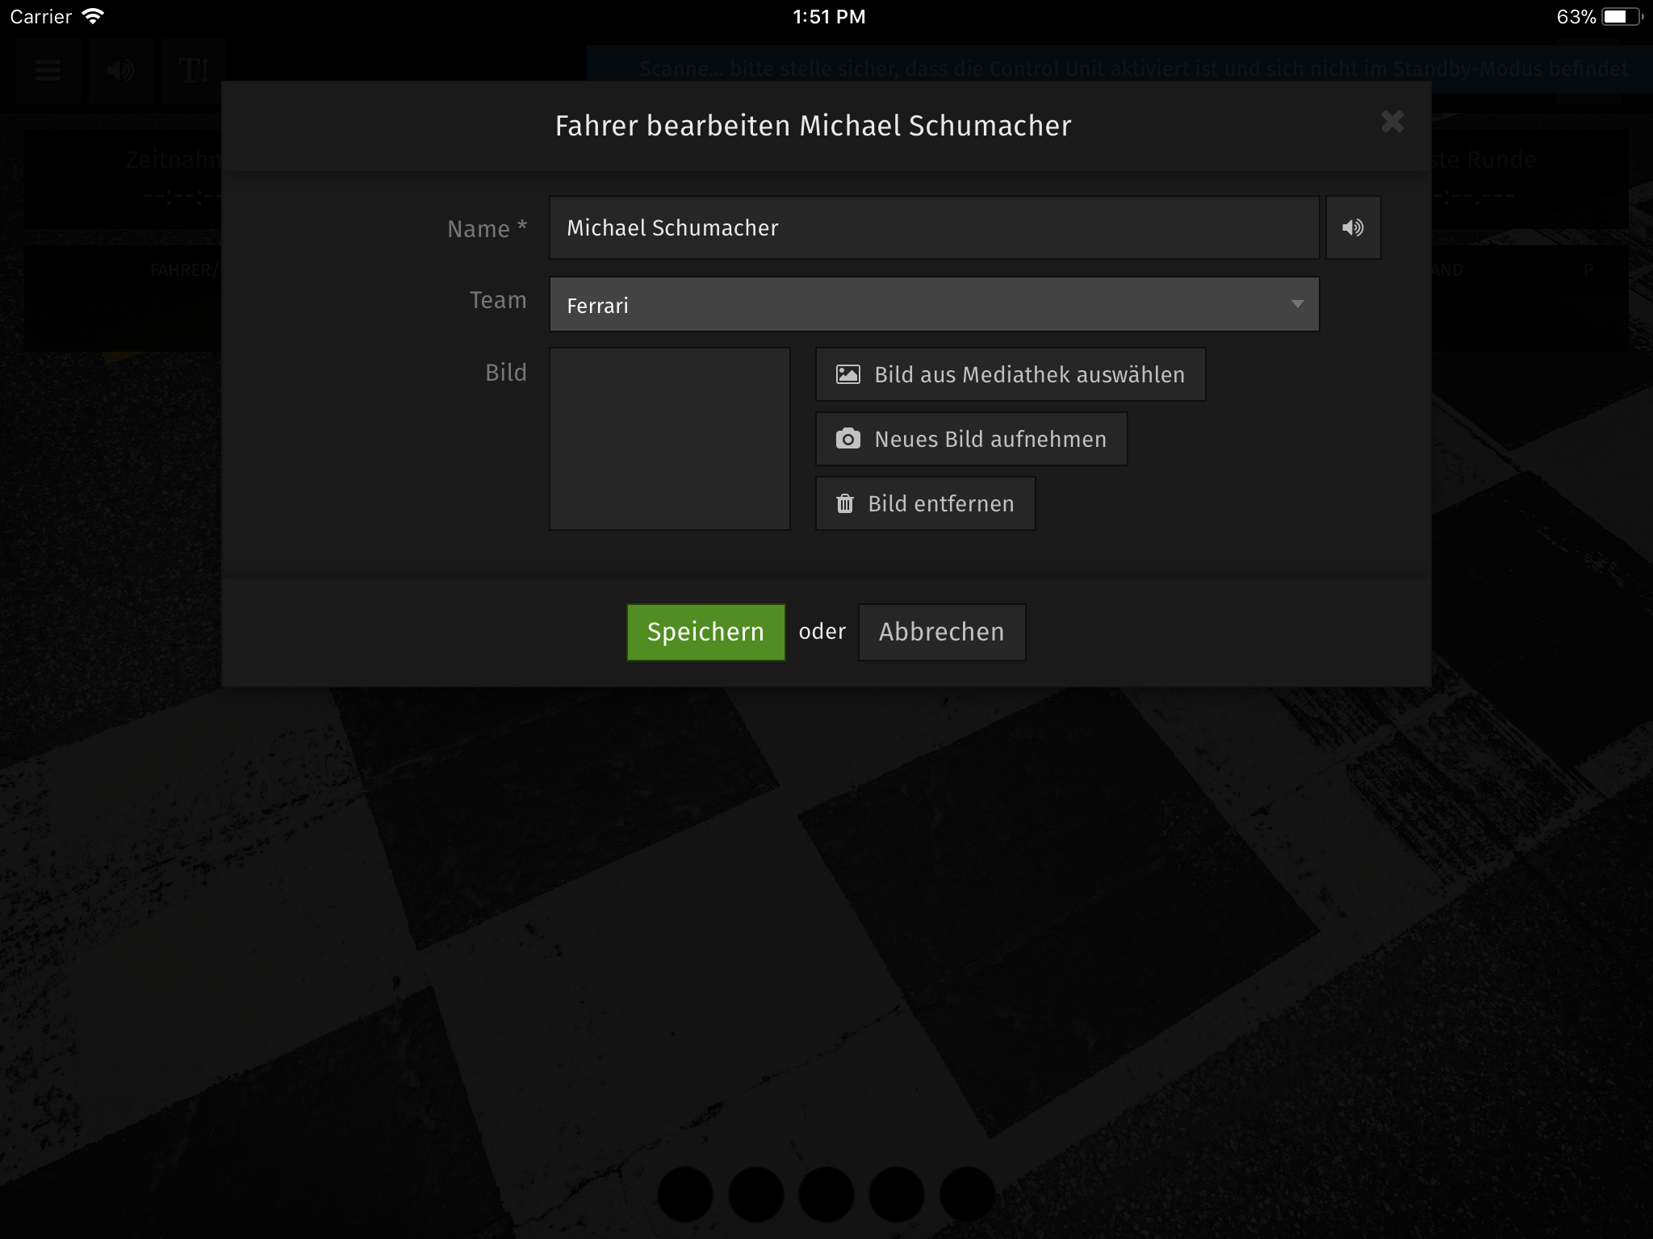
Task: Edit the Name field Michael Schumacher
Action: pyautogui.click(x=934, y=227)
